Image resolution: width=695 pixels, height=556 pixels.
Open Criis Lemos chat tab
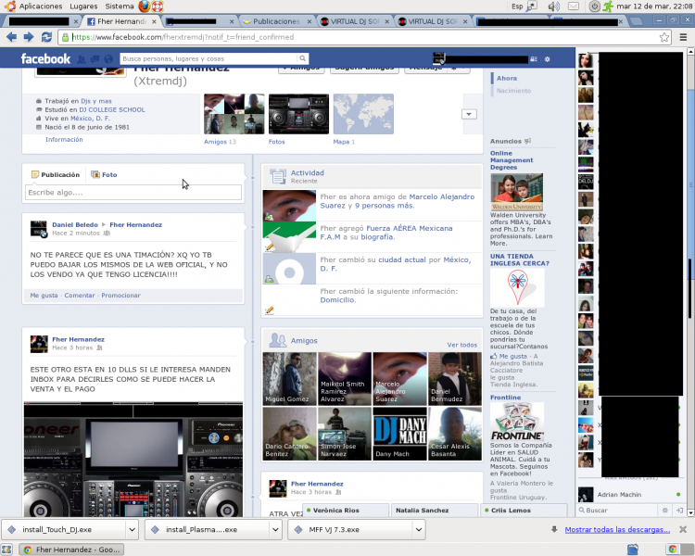click(524, 511)
